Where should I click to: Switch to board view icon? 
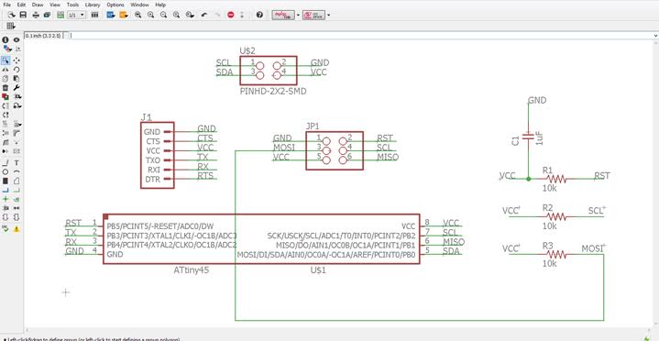(60, 15)
